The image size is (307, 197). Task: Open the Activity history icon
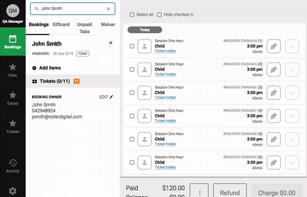13,163
